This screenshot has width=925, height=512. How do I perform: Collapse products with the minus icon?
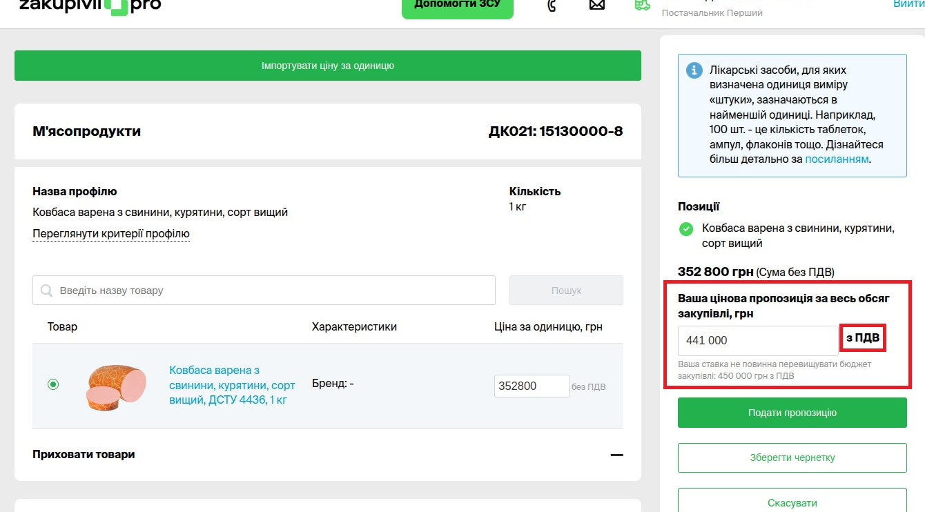(x=616, y=455)
